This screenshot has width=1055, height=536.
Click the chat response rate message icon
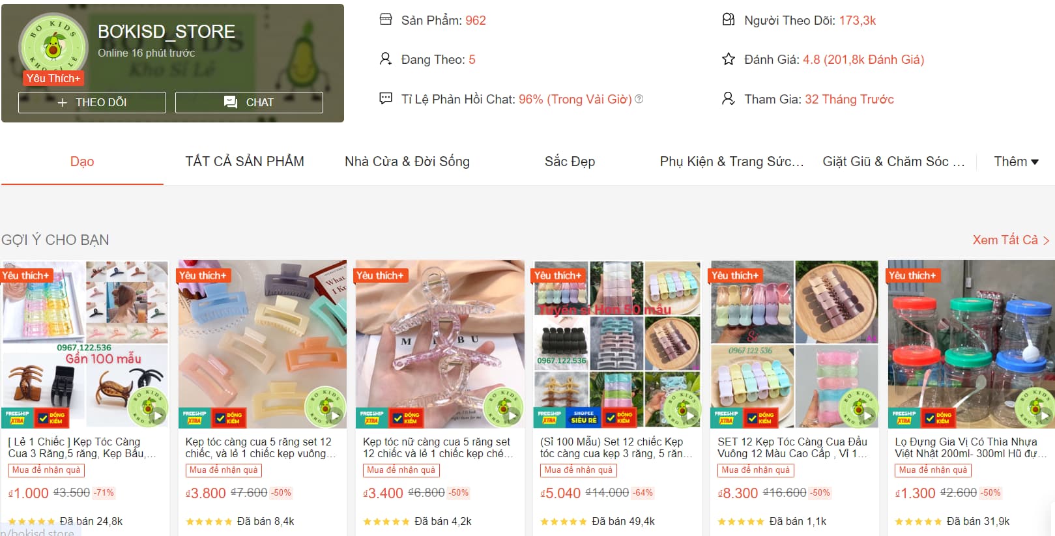pos(386,98)
